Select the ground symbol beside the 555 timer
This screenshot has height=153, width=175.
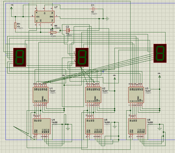pyautogui.click(x=108, y=19)
